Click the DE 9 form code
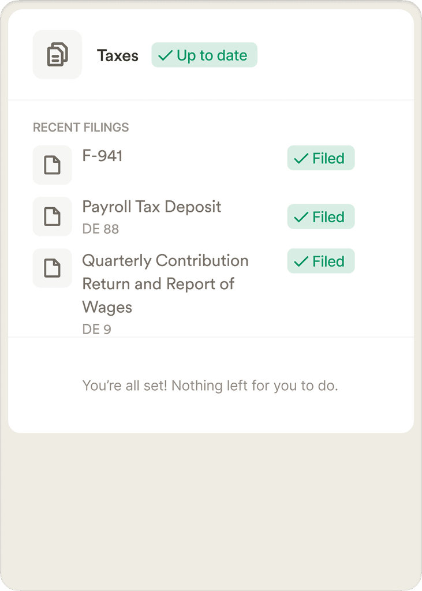Image resolution: width=422 pixels, height=591 pixels. [x=96, y=330]
